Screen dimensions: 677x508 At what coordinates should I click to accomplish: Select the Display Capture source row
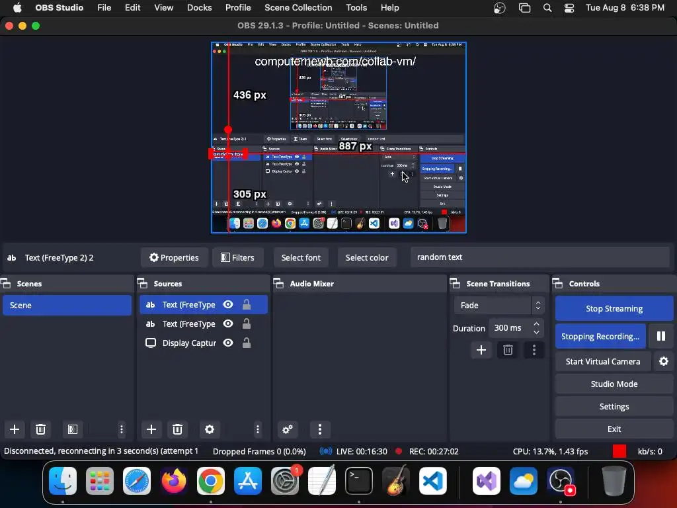(x=203, y=343)
